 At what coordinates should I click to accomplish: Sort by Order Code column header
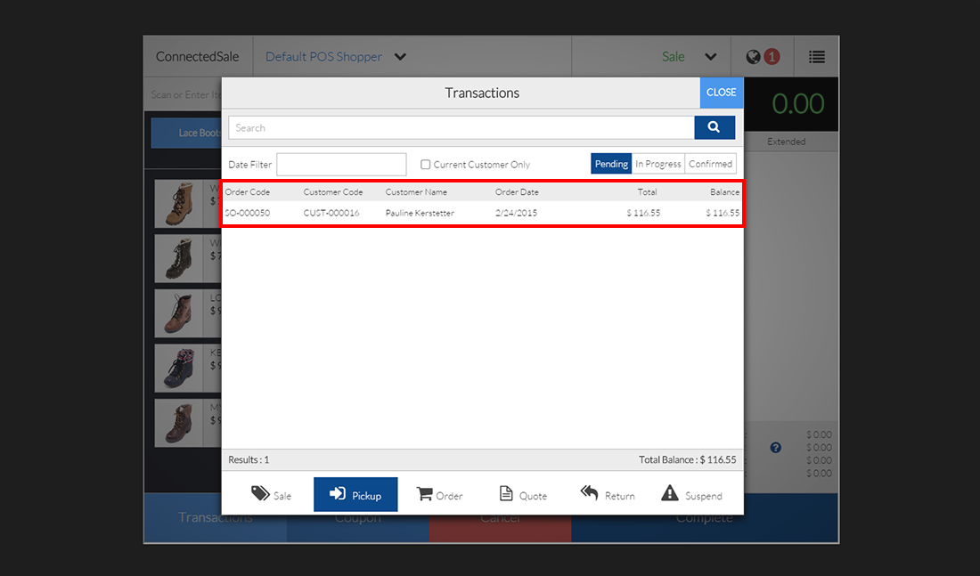click(x=248, y=191)
